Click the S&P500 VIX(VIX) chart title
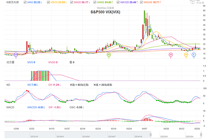210x139 pixels. click(105, 12)
